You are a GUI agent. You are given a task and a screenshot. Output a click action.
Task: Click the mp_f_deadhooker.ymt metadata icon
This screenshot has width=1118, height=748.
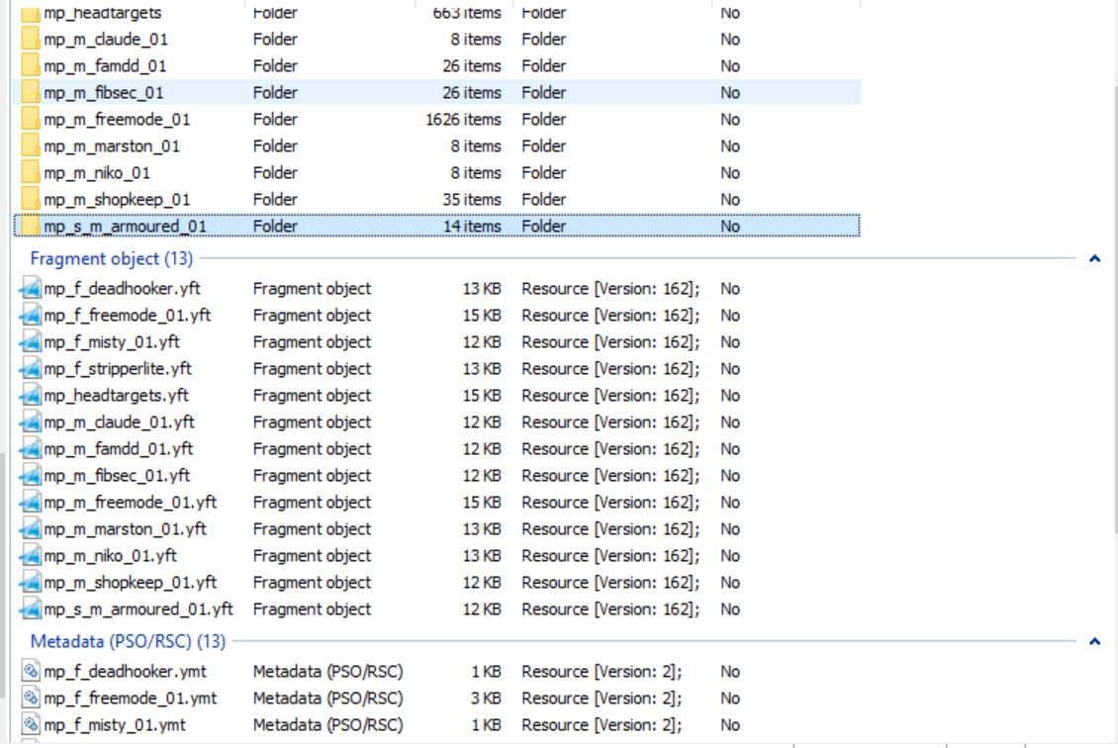(30, 672)
